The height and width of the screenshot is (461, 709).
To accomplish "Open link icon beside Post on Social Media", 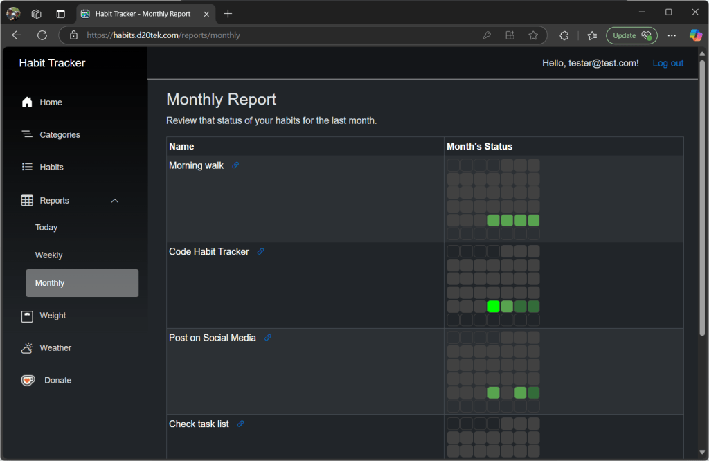I will click(268, 338).
